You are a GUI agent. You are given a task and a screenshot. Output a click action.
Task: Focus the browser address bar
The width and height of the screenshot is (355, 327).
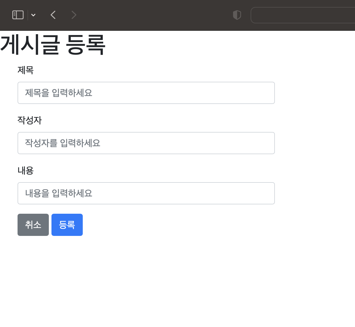[x=303, y=15]
